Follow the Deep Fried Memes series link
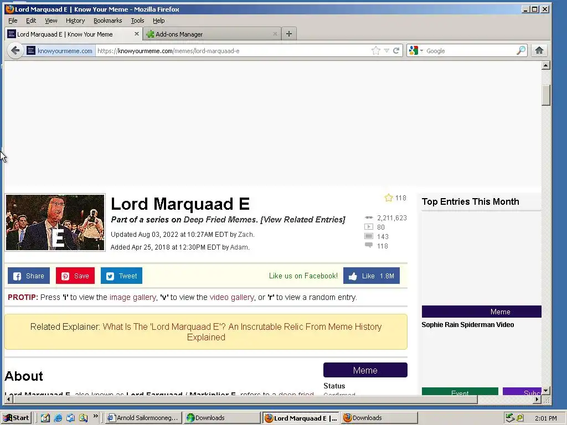 (220, 219)
